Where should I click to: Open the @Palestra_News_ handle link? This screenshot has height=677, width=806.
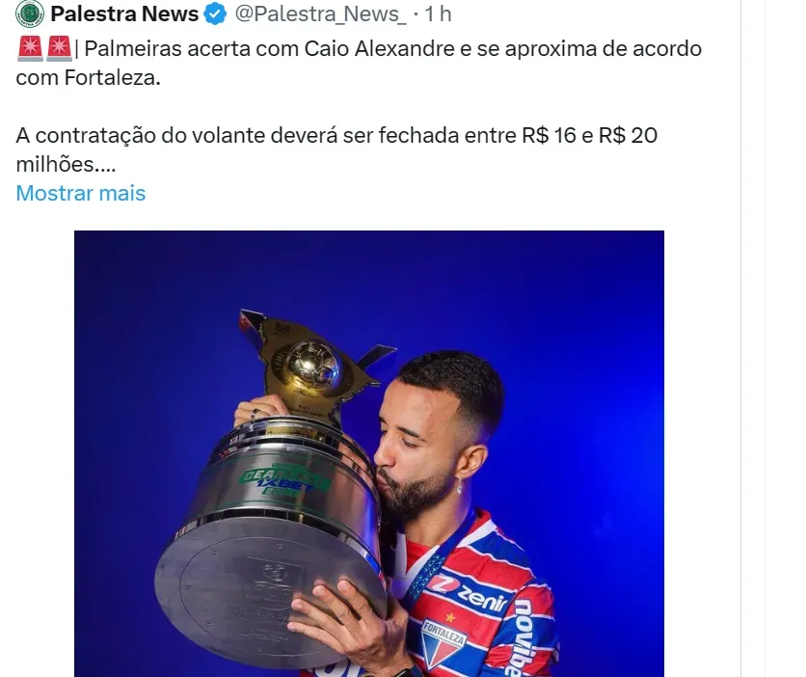pos(321,14)
